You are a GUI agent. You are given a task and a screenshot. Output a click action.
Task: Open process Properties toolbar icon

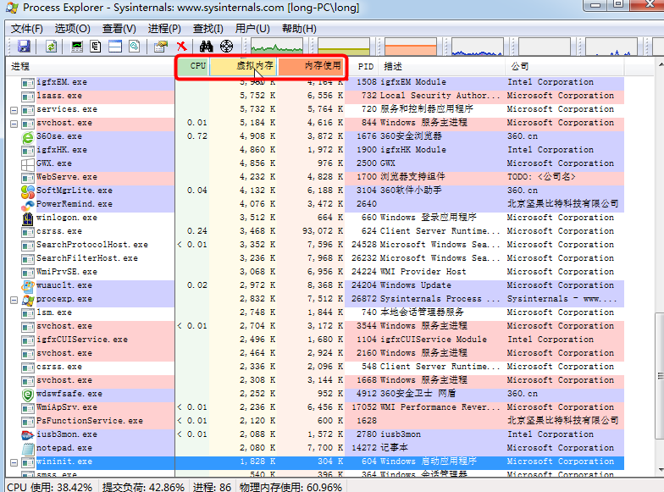(161, 46)
